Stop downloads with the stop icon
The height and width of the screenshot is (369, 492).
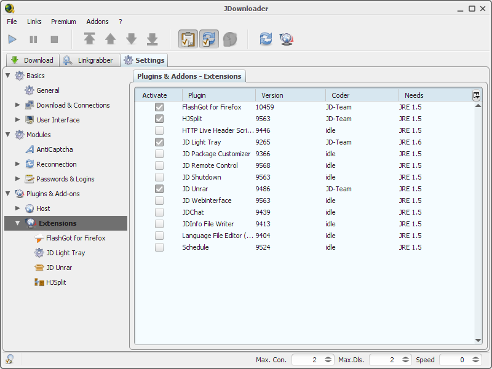[x=54, y=39]
